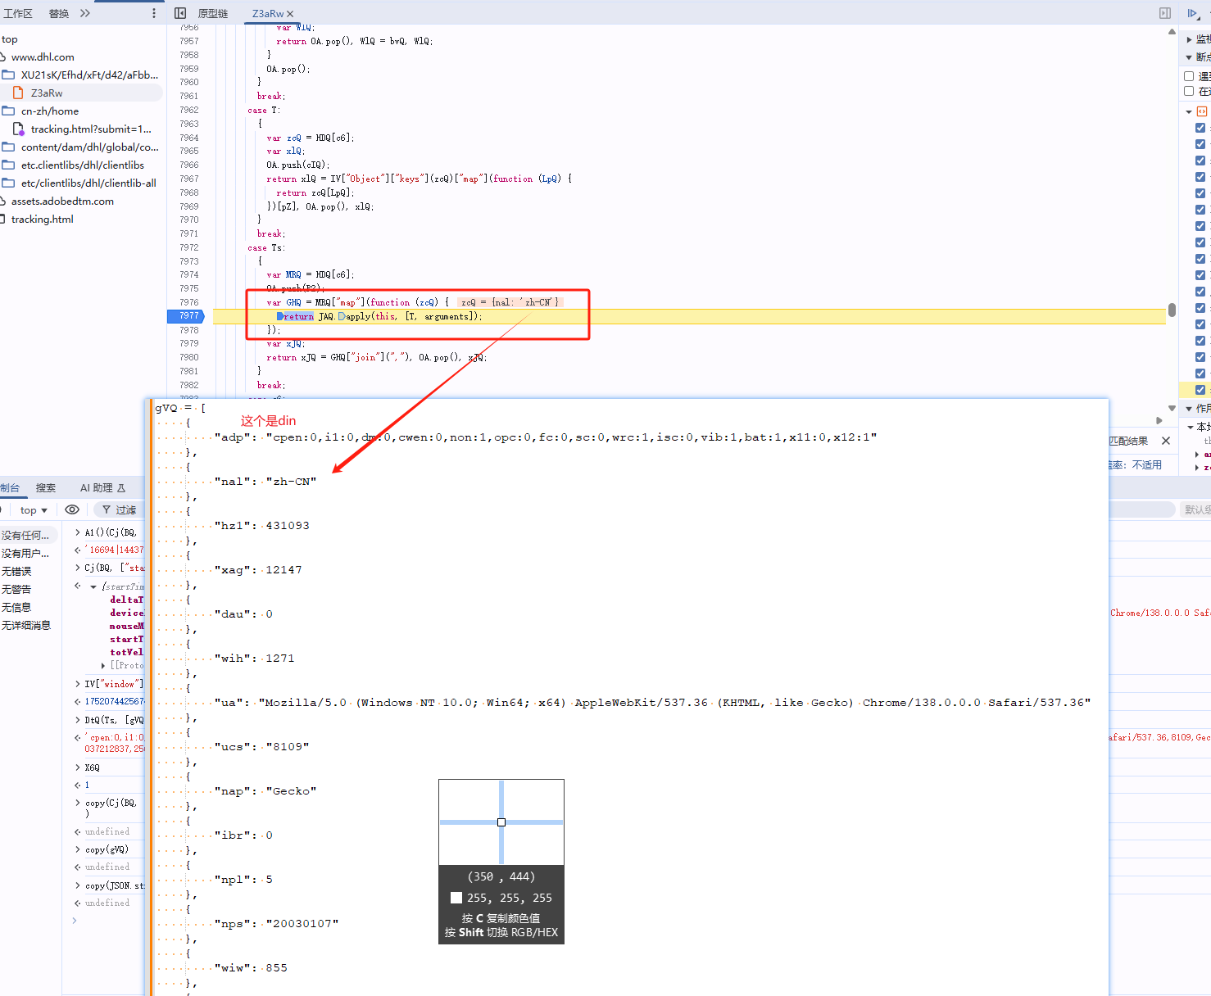Collapse the 断点 breakpoints section
The image size is (1211, 996).
coord(1190,57)
